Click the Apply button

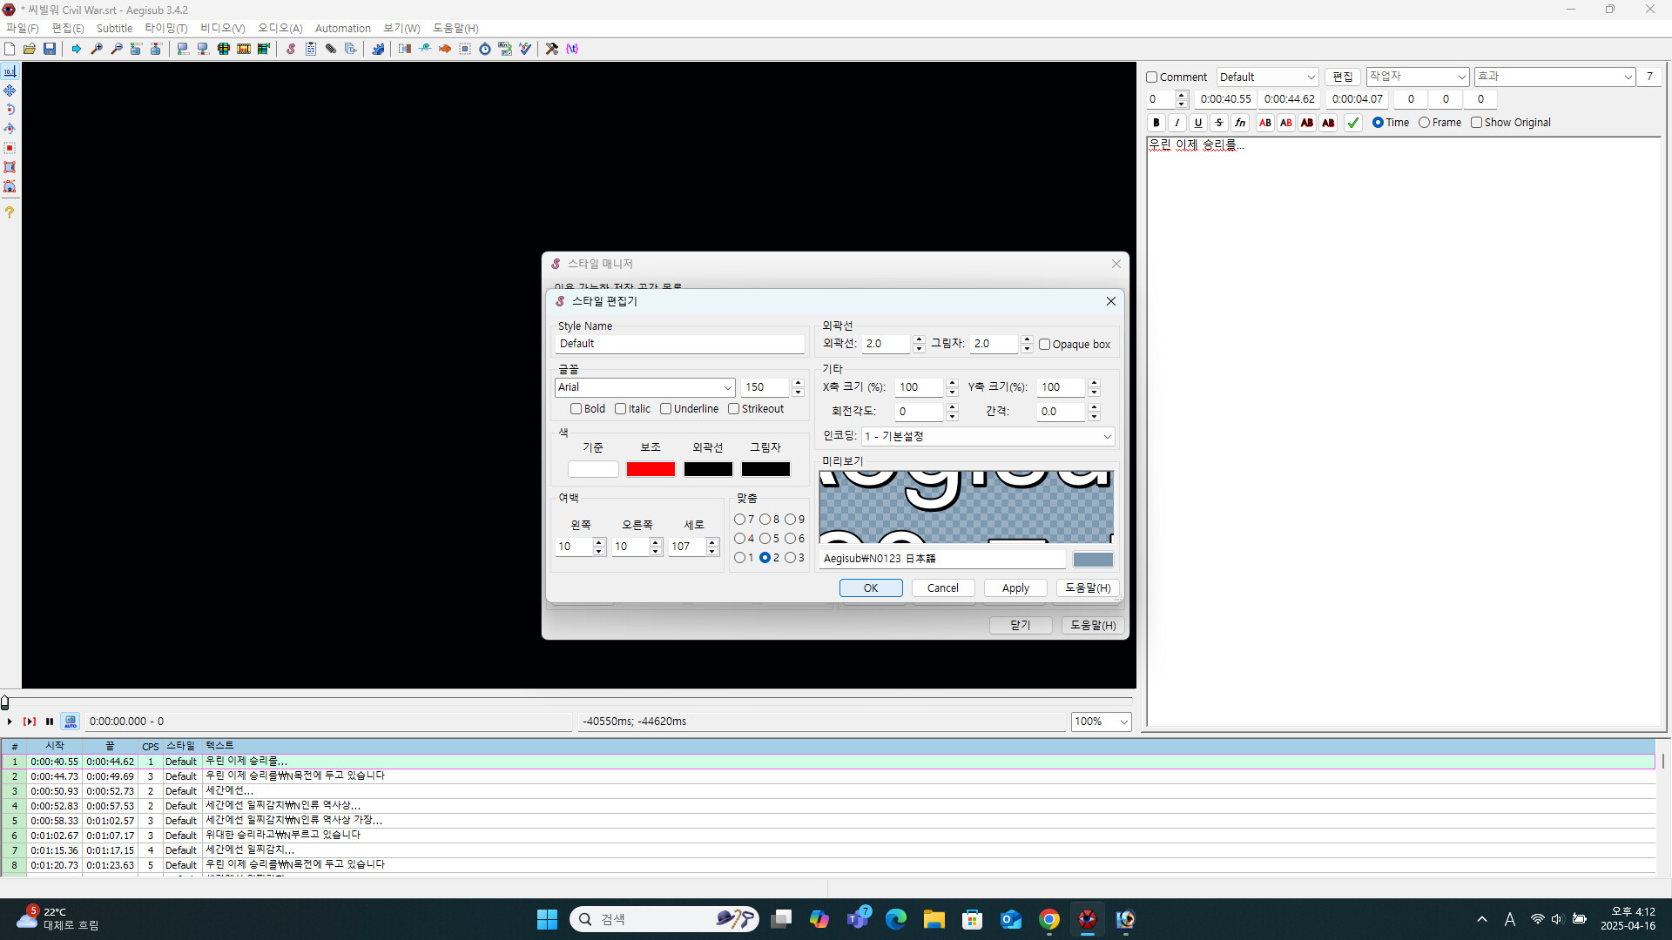point(1015,588)
